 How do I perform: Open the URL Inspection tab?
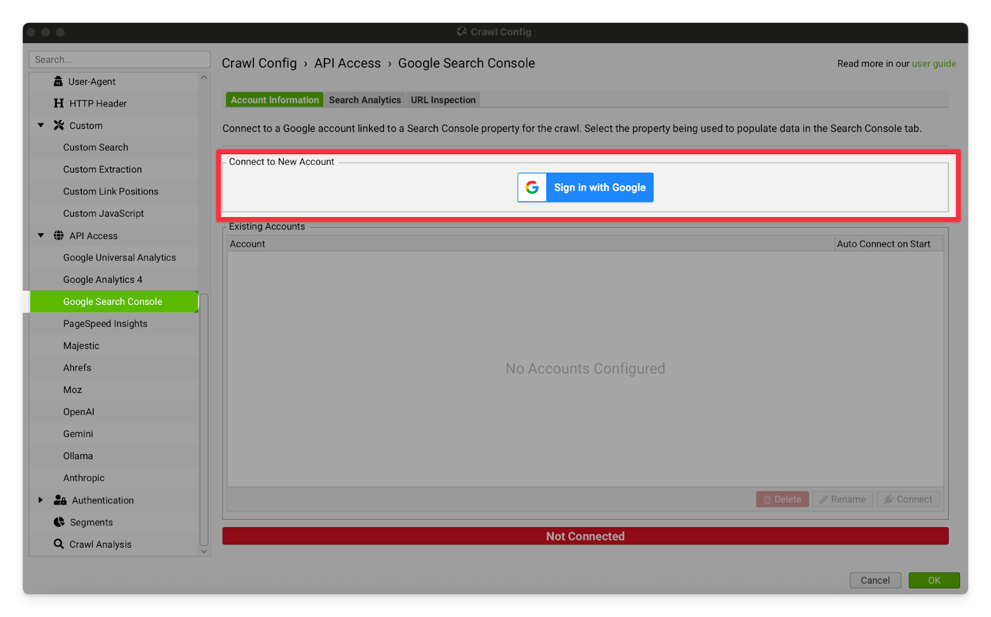pos(443,100)
